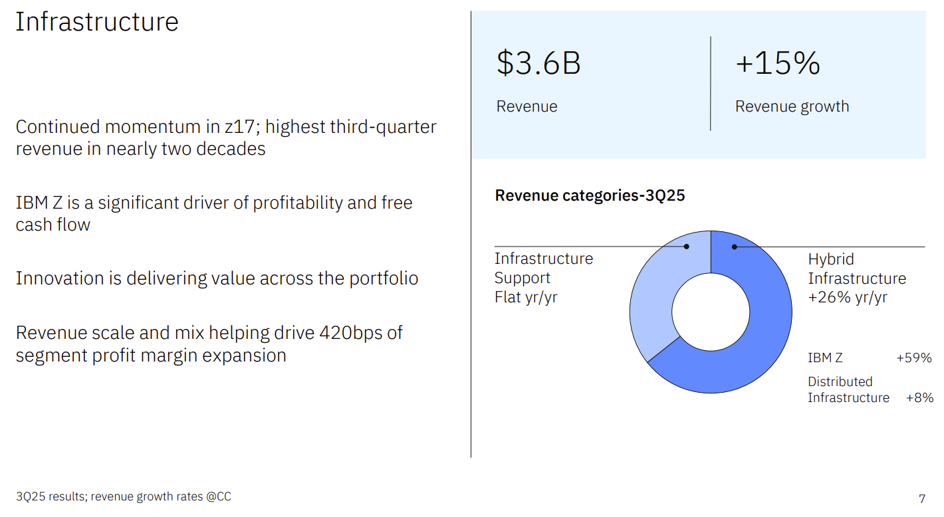Select the "Hybrid Infrastructure +26% yr/yr" label
Viewport: 944px width, 517px height.
tap(856, 278)
